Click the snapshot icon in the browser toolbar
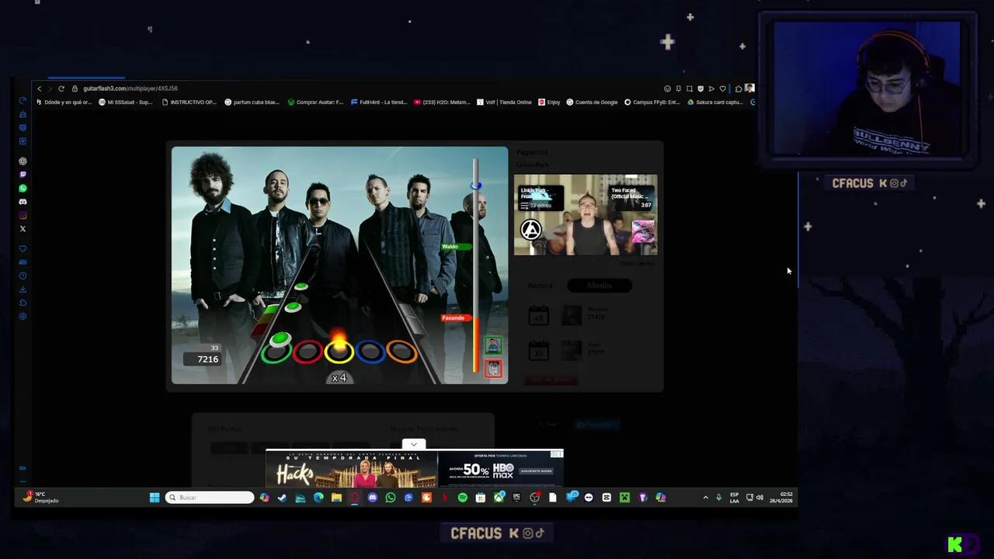 (x=690, y=89)
